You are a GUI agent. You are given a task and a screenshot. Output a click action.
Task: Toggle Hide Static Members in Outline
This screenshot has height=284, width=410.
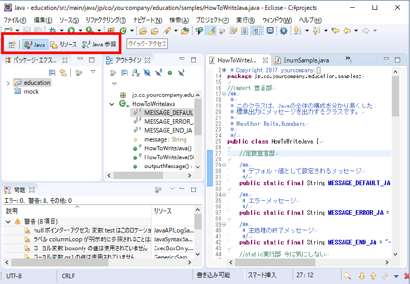pos(158,72)
